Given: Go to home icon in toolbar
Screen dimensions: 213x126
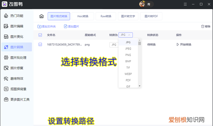Looking at the screenshot, I should click(x=41, y=16).
